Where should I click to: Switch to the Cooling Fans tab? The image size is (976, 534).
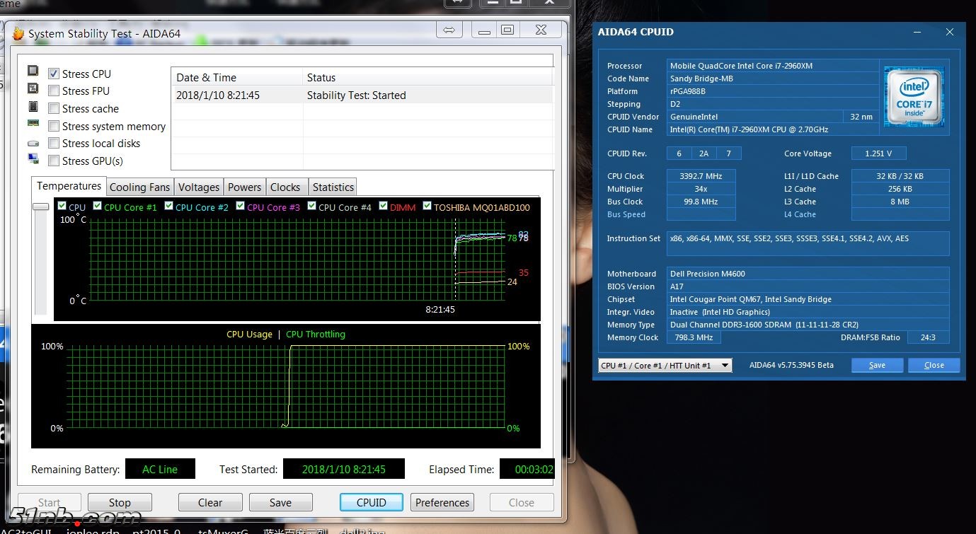coord(139,187)
